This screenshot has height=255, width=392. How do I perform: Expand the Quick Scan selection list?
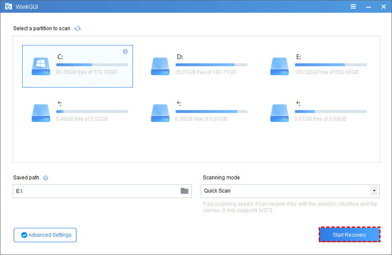(x=374, y=191)
